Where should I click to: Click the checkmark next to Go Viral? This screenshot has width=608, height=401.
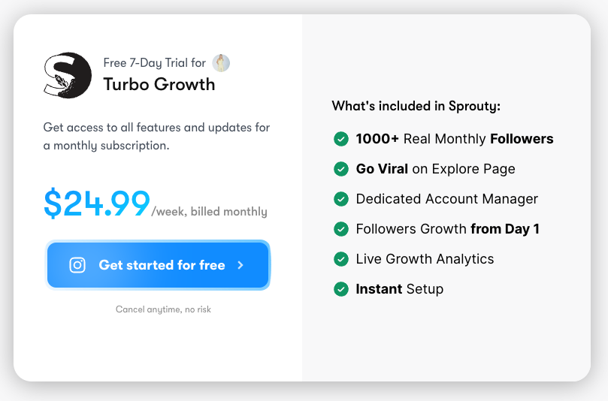point(341,169)
